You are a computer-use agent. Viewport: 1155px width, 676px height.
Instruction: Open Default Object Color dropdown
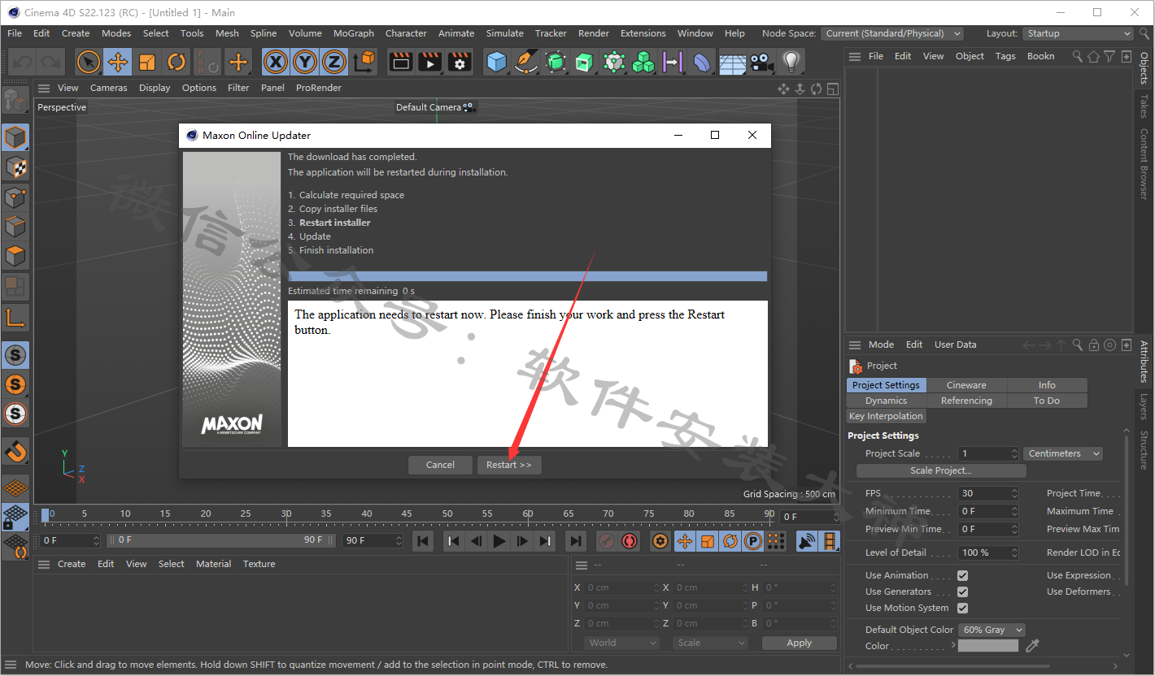point(992,630)
